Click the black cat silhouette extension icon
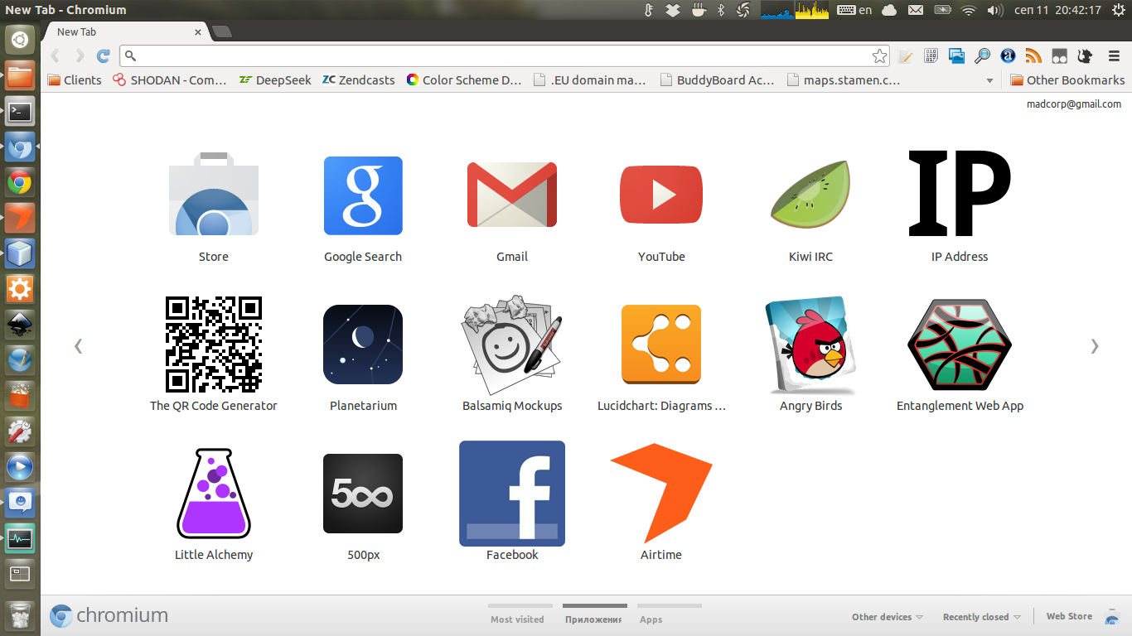 tap(1085, 56)
